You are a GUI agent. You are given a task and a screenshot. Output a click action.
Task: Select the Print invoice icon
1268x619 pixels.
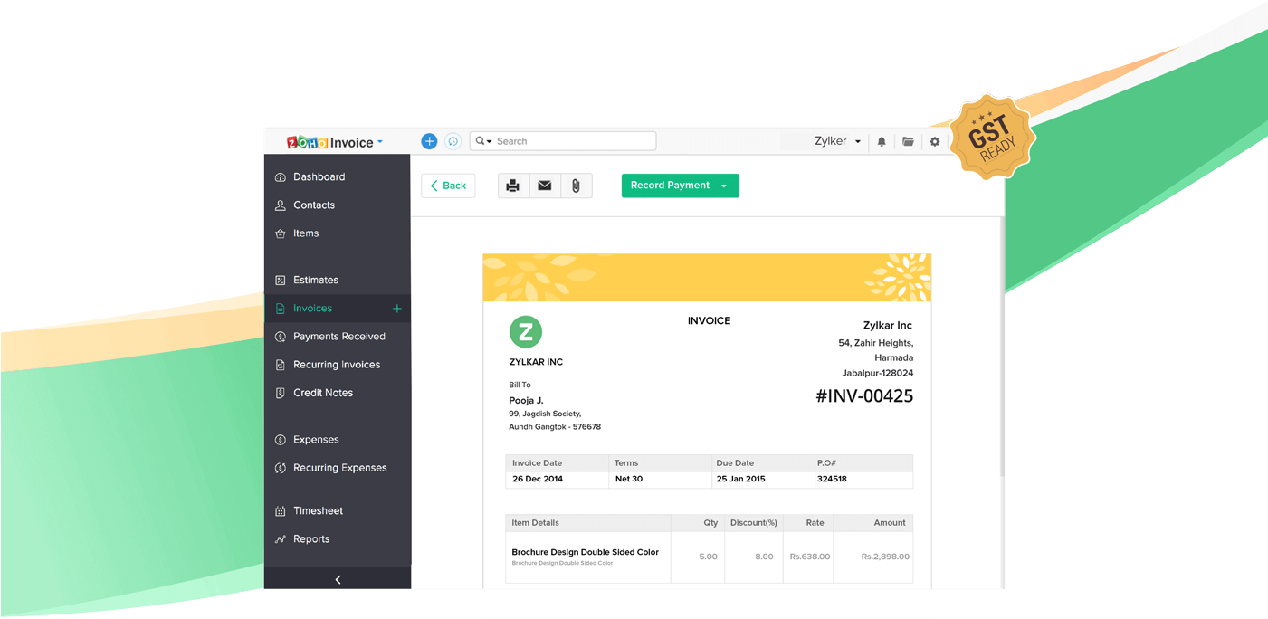click(513, 185)
